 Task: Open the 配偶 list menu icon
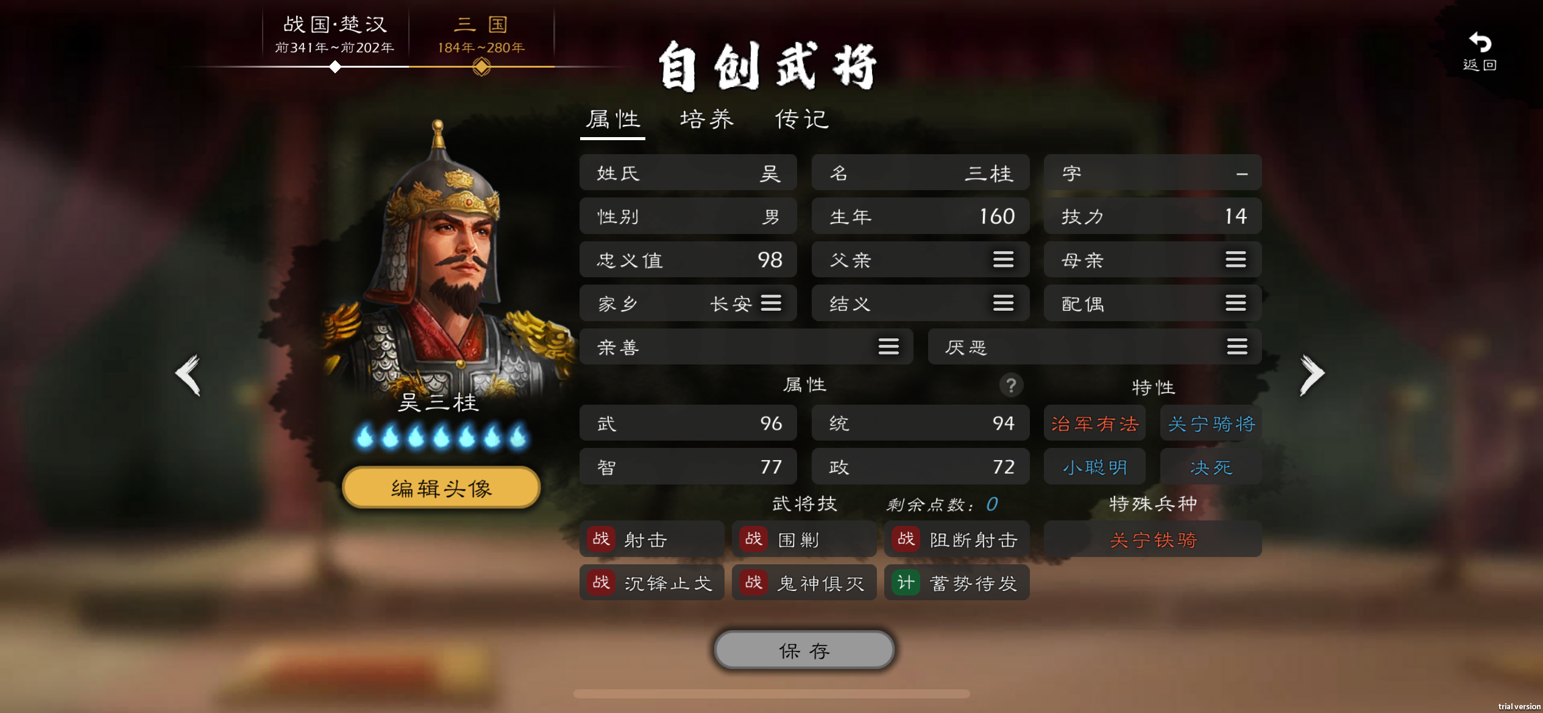1235,303
